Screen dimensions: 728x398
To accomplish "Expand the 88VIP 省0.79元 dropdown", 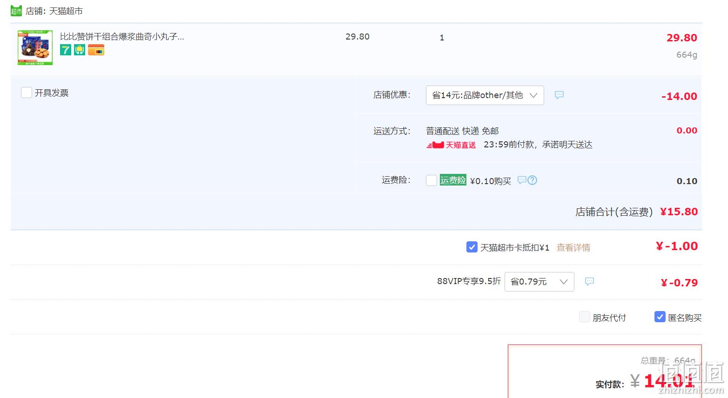I will click(539, 282).
